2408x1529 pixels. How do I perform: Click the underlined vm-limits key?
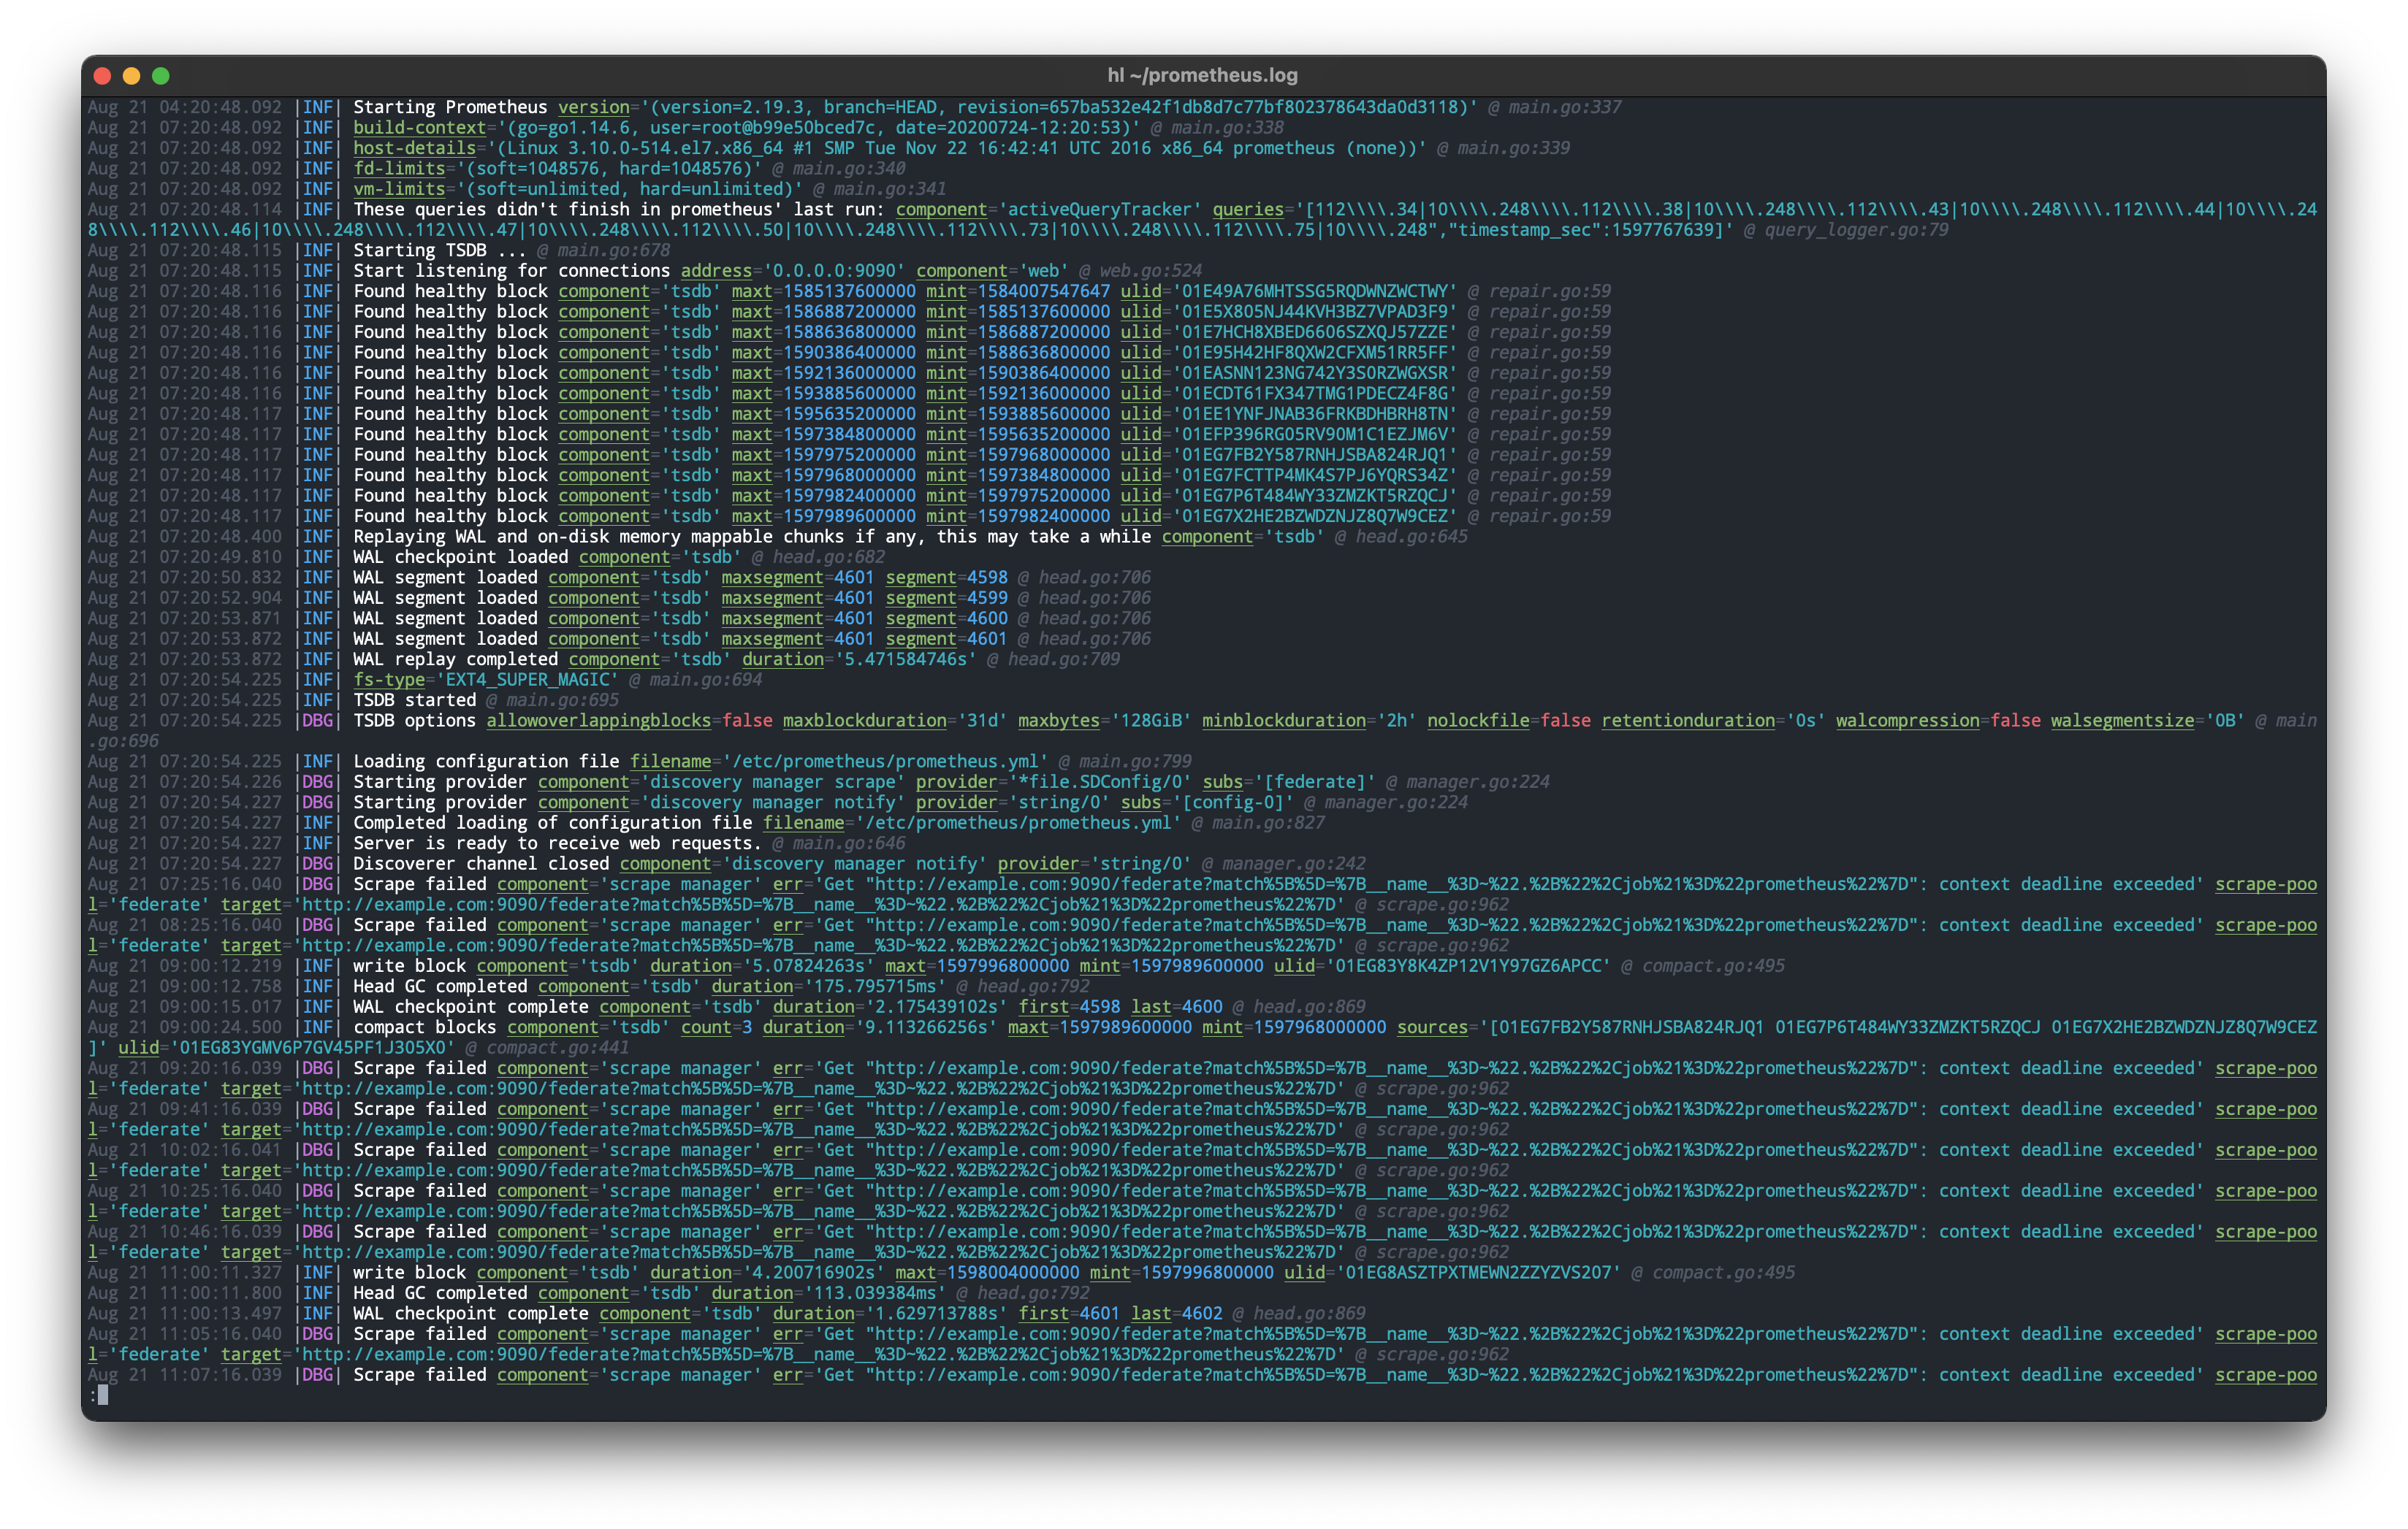pos(399,189)
